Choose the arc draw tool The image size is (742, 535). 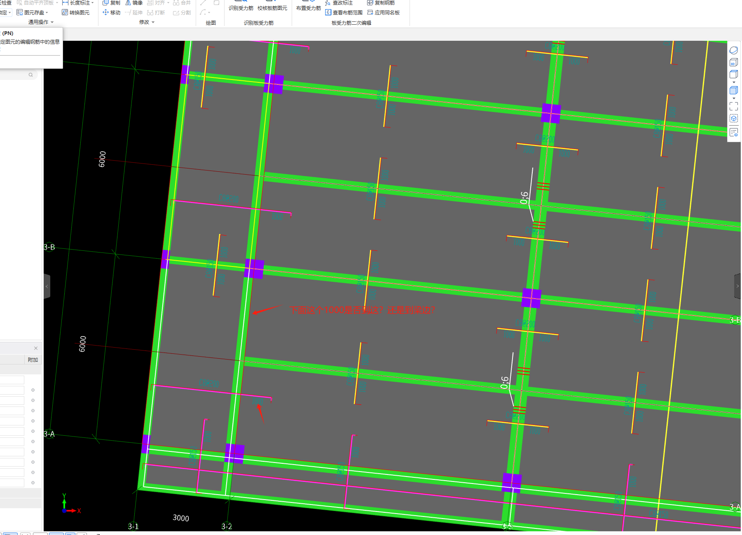point(203,12)
